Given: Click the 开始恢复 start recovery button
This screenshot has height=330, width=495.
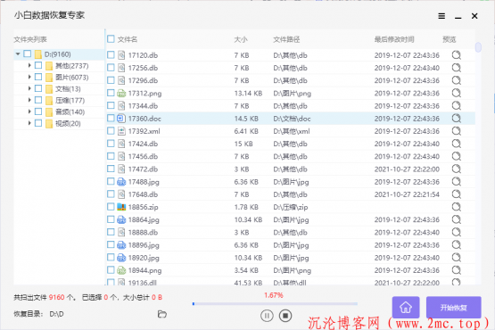Looking at the screenshot, I should [x=454, y=308].
